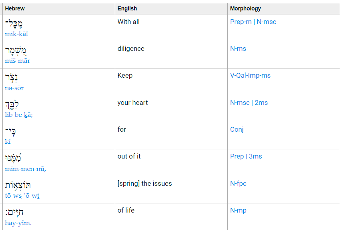Image resolution: width=343 pixels, height=235 pixels.
Task: Click the tō-wṣ-'ō-wṯ transliteration link
Action: point(22,196)
